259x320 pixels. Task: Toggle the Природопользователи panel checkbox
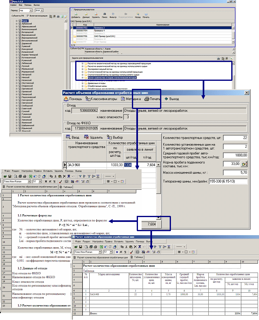click(x=72, y=9)
